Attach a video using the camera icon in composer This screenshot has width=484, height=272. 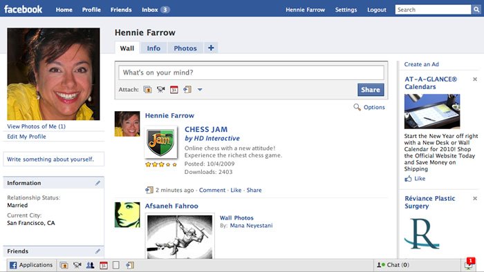click(161, 90)
